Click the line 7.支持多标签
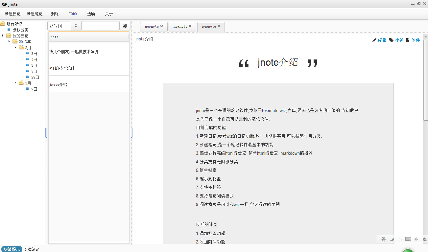The image size is (428, 252). tap(208, 187)
